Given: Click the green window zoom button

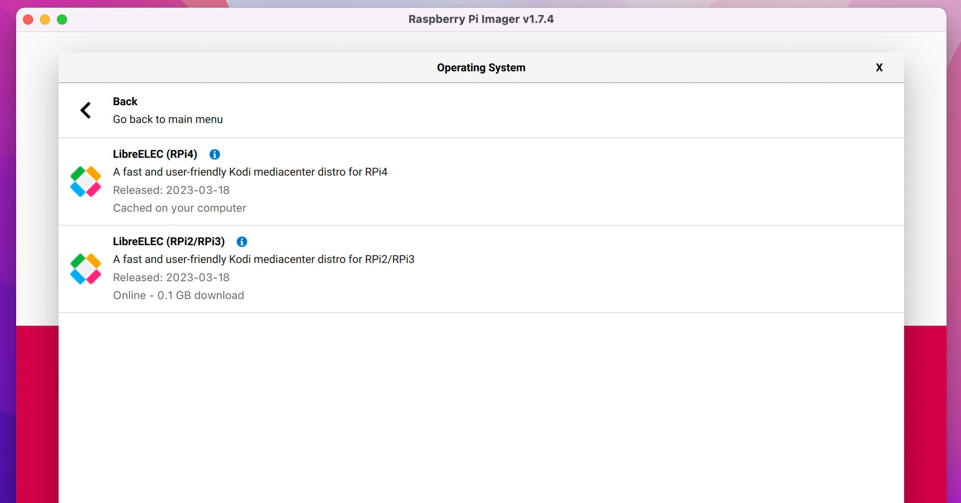Looking at the screenshot, I should pos(62,20).
